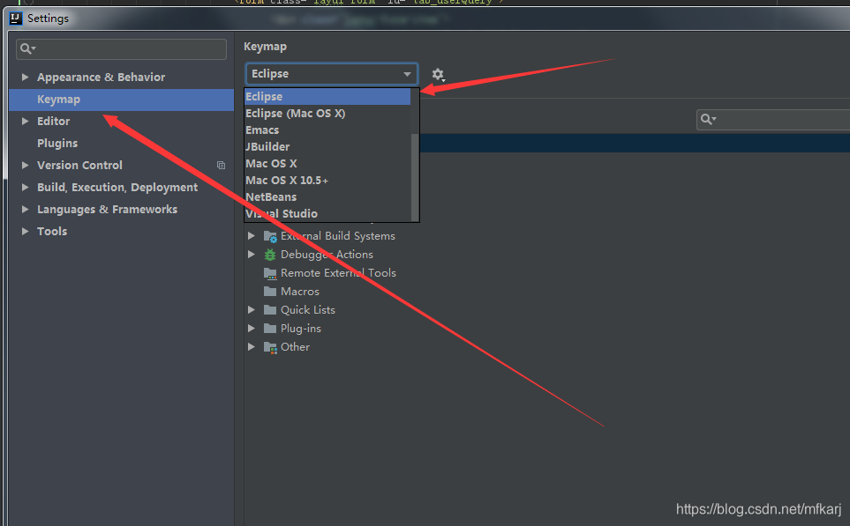Select Eclipse in keymap list
Viewport: 850px width, 526px height.
pos(327,97)
